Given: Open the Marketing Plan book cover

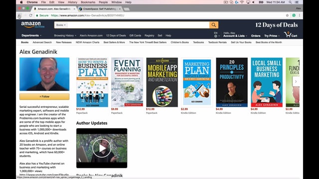Looking at the screenshot, I should [x=197, y=82].
